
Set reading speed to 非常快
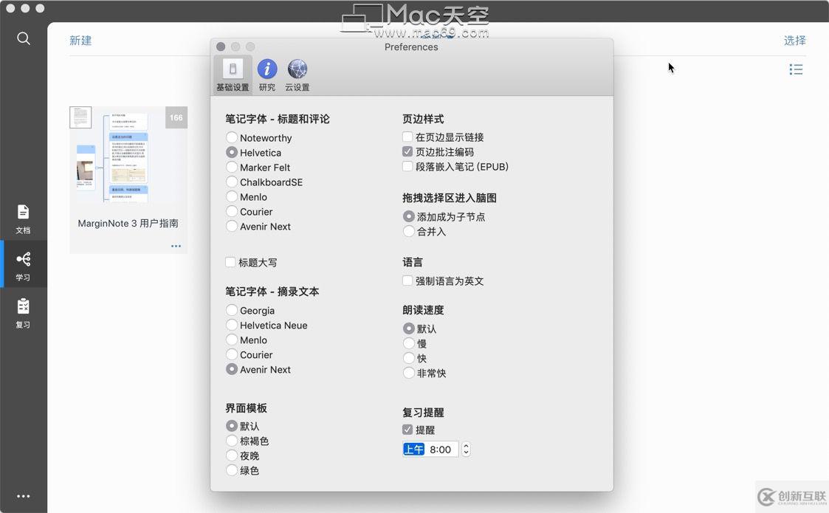click(409, 373)
